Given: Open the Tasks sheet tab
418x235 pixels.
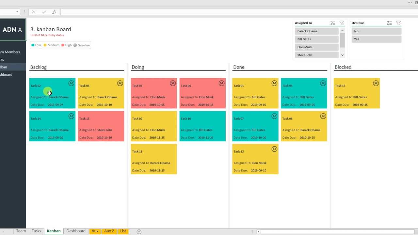Looking at the screenshot, I should [x=36, y=231].
